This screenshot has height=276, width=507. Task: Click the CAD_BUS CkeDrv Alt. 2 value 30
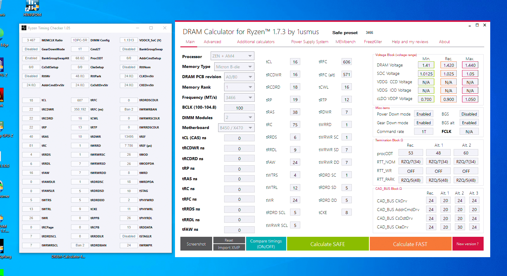click(x=460, y=227)
